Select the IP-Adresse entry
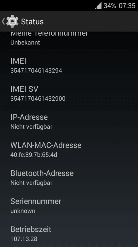The width and height of the screenshot is (138, 247). tap(69, 121)
